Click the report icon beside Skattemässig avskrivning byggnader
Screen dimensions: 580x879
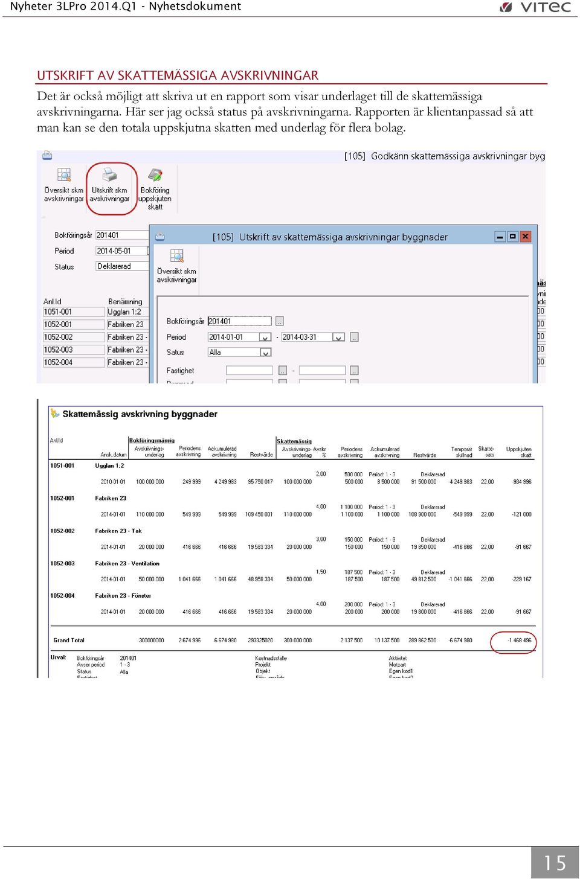(x=55, y=414)
